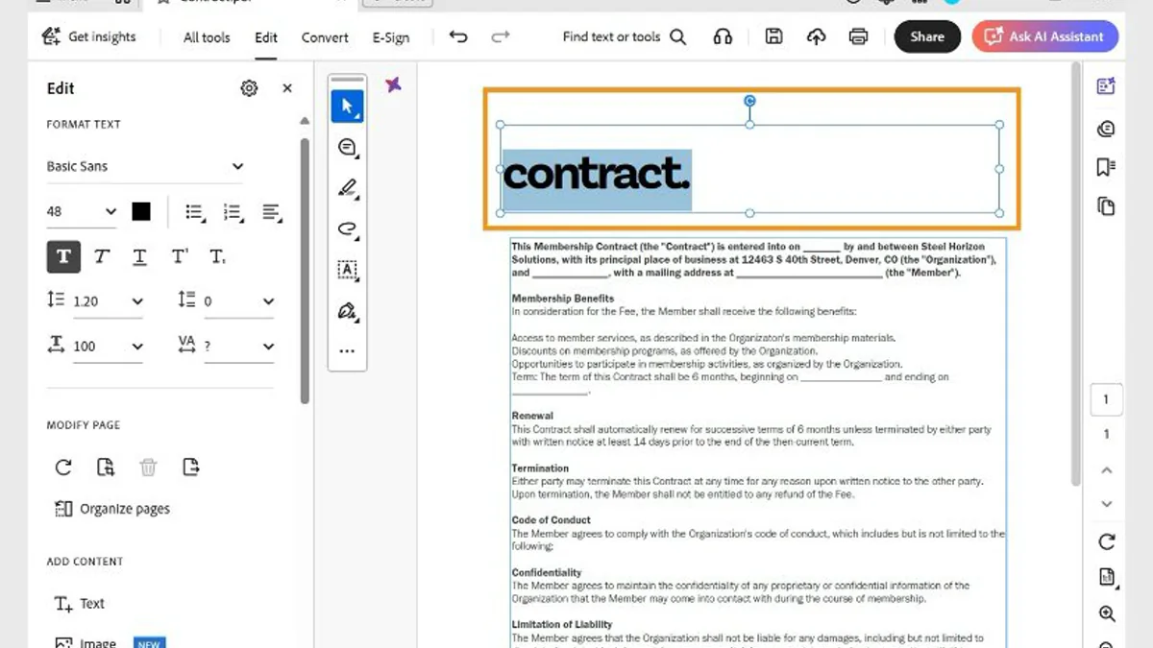1153x648 pixels.
Task: Toggle Italic text formatting
Action: click(101, 256)
